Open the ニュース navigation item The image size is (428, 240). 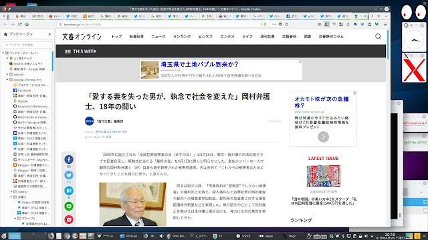(x=158, y=37)
